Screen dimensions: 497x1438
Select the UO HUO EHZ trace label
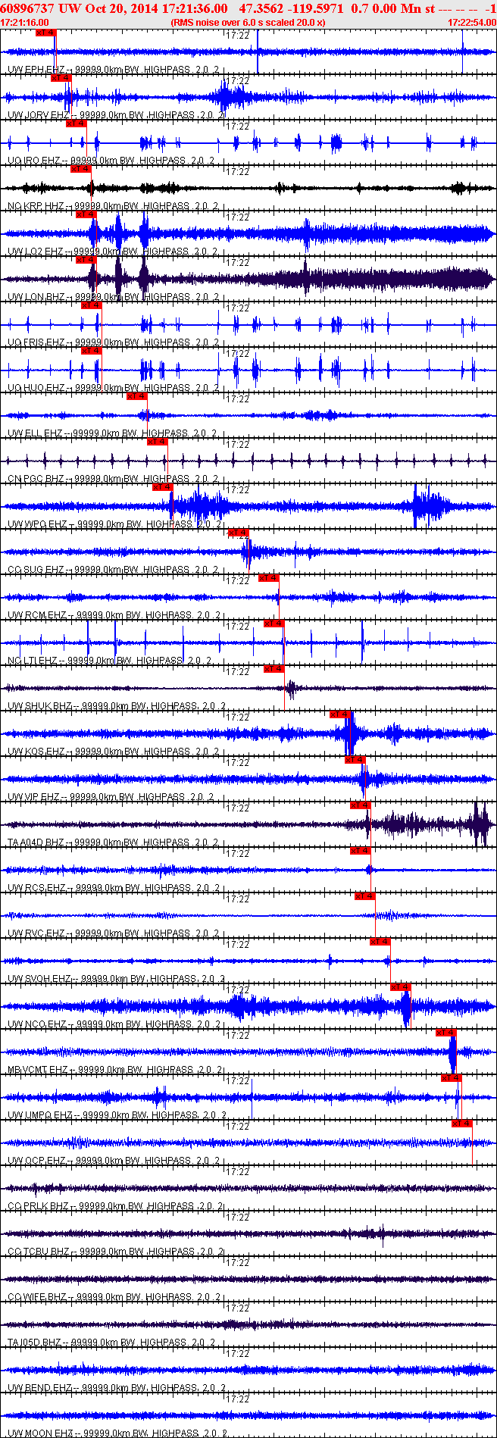[x=114, y=388]
